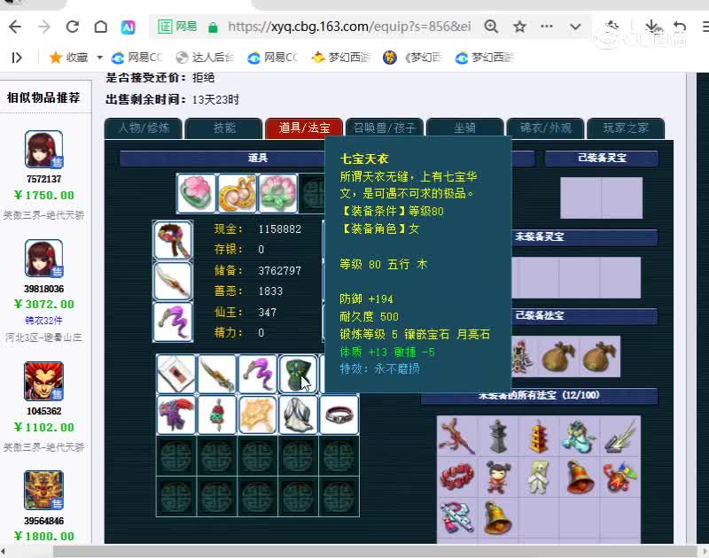Click the 锦衣32件 link
Image resolution: width=709 pixels, height=558 pixels.
click(x=43, y=321)
